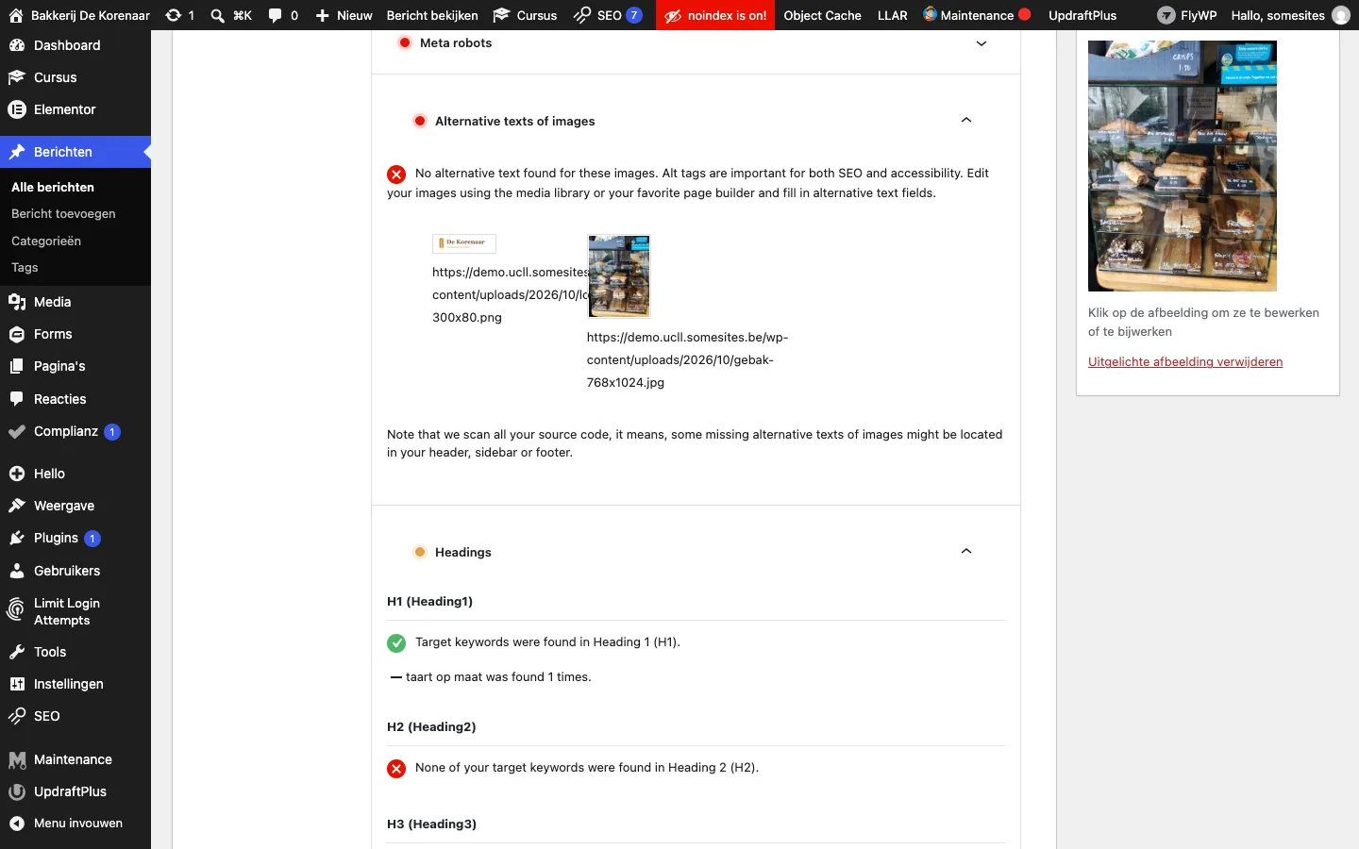
Task: Open search magnifier icon in admin bar
Action: coord(218,15)
